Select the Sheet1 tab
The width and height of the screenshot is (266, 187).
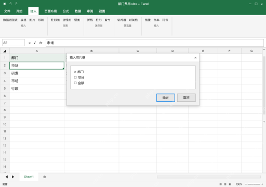[x=29, y=177]
